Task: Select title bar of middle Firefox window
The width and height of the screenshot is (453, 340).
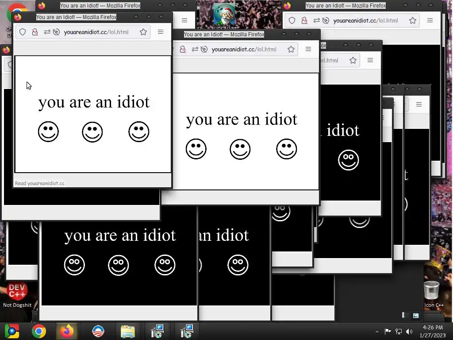Action: pyautogui.click(x=224, y=35)
